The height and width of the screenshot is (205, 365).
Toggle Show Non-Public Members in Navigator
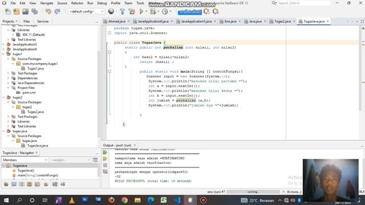[x=29, y=184]
